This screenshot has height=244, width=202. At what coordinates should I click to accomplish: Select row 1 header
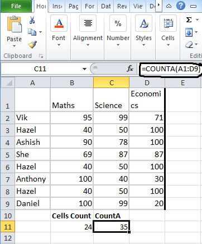(7, 100)
